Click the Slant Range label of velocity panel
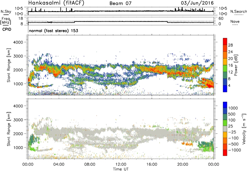This screenshot has width=247, height=171. pyautogui.click(x=9, y=129)
